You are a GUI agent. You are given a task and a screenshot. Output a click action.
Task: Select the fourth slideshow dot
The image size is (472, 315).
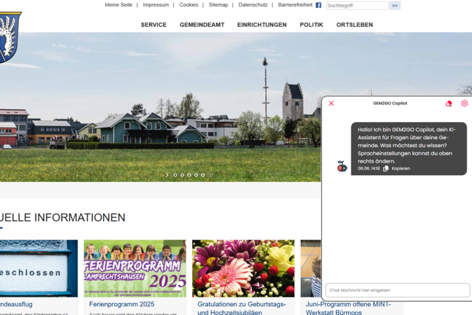(x=196, y=175)
